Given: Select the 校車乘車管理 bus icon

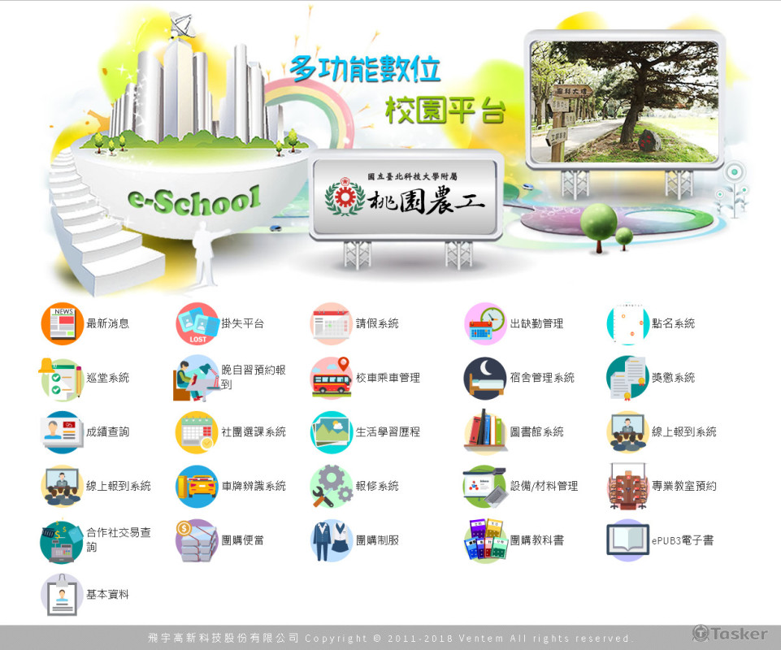Looking at the screenshot, I should (331, 378).
